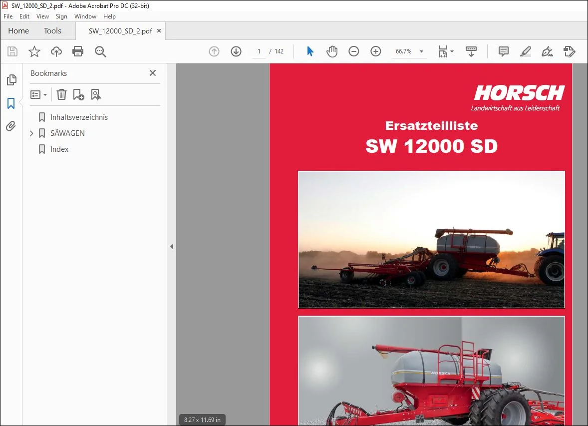The height and width of the screenshot is (426, 588).
Task: Close the SW_12000_SD_2.pdf tab
Action: [x=159, y=31]
